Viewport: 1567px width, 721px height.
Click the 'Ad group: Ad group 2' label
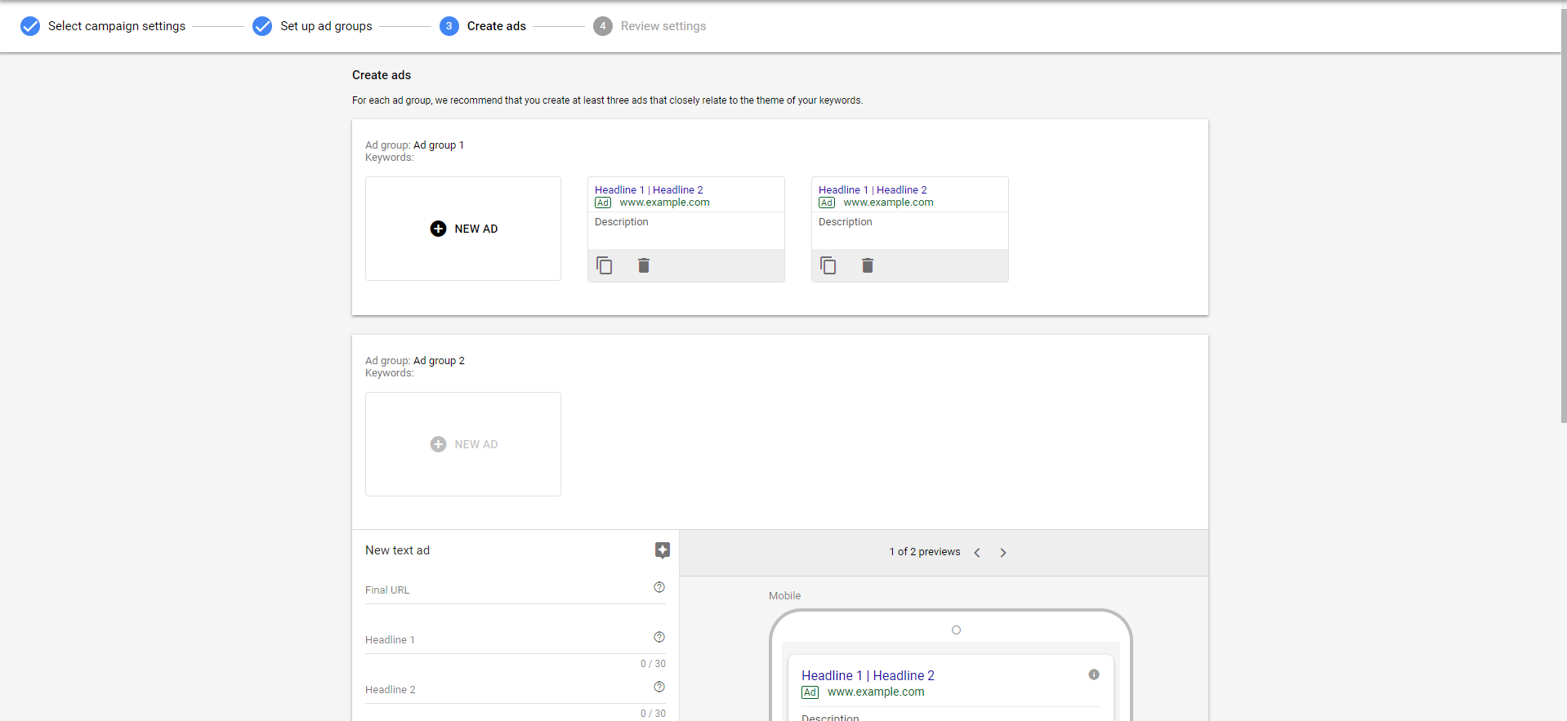point(414,361)
